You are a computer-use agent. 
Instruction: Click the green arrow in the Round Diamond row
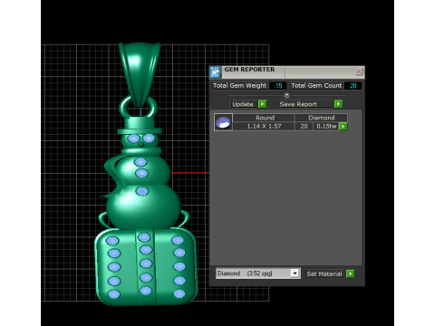click(x=343, y=126)
